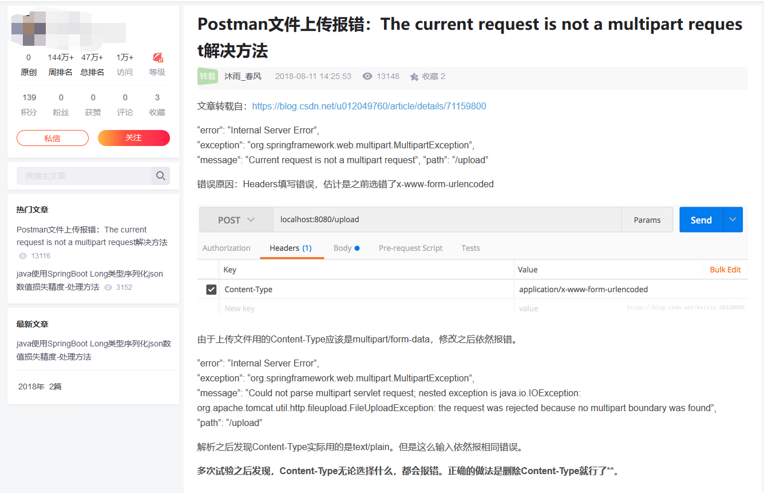Click the 粉丝 0 stat
764x493 pixels.
click(61, 105)
